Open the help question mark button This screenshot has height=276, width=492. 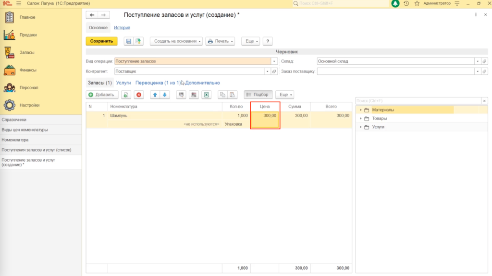268,41
